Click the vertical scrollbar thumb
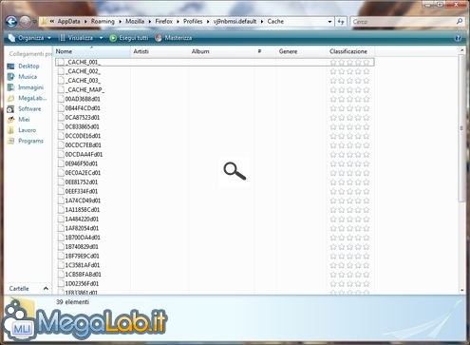 point(461,127)
